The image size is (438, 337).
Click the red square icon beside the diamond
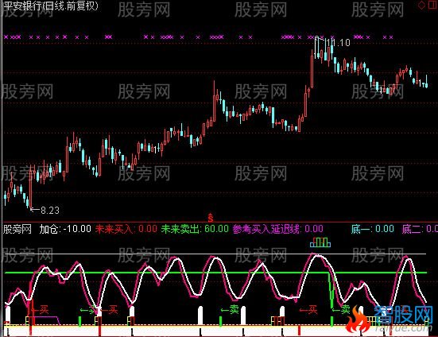click(433, 6)
